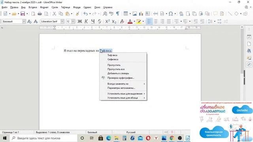Screen dimensions: 253x142
Task: Open Opera browser from taskbar
Action: [x=148, y=138]
